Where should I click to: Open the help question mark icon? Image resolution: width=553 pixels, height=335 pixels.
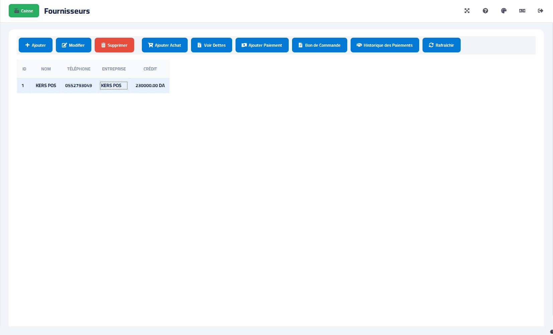pos(485,11)
